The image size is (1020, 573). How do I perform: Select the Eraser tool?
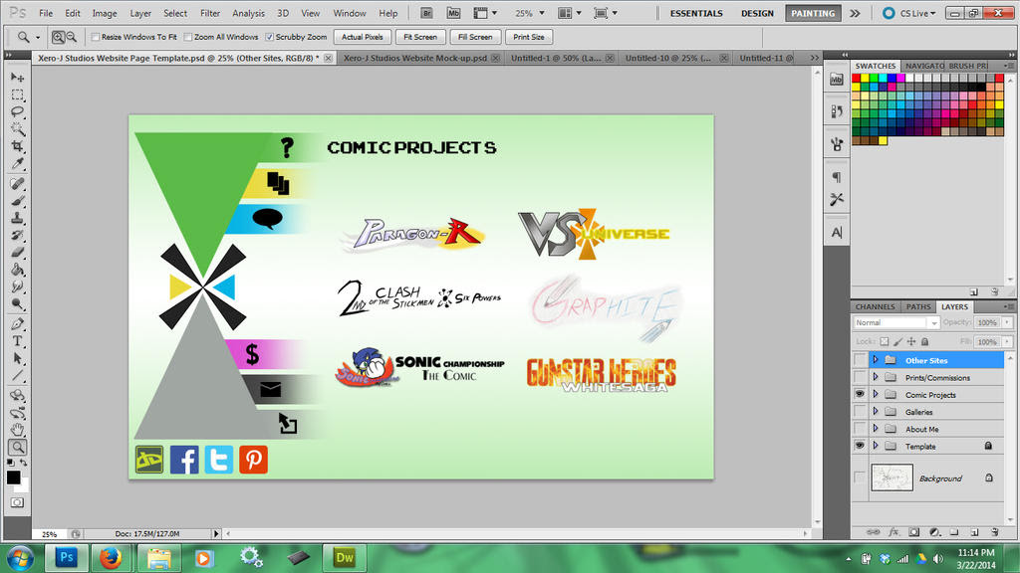point(18,252)
